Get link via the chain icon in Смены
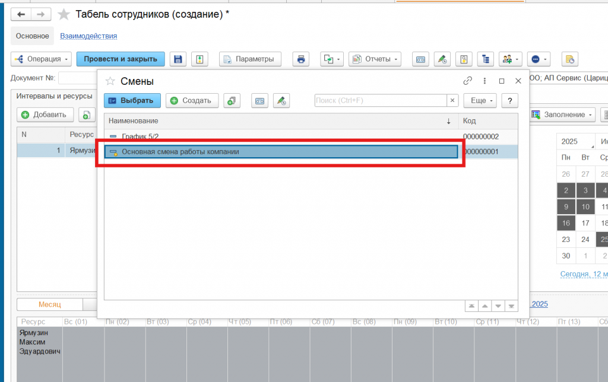The image size is (608, 382). [x=467, y=81]
